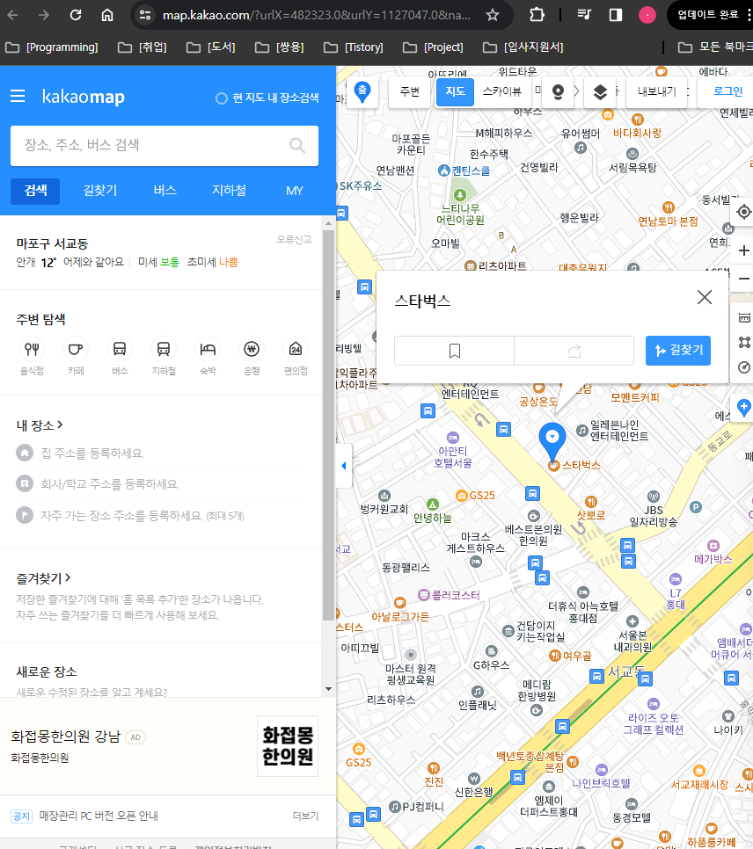This screenshot has height=849, width=753.
Task: Toggle 현 지도 내 장소검색 option
Action: point(267,98)
